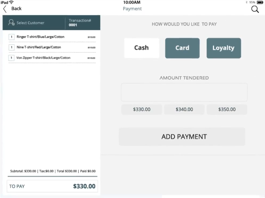
Task: Open Select Customer option
Action: tap(30, 23)
